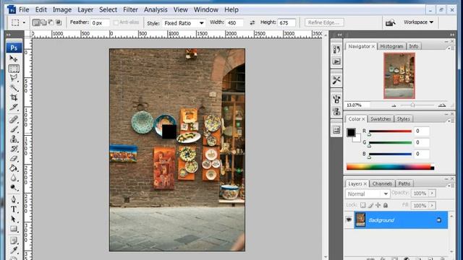This screenshot has width=463, height=260.
Task: Choose Subtract from selection mode
Action: (x=51, y=22)
